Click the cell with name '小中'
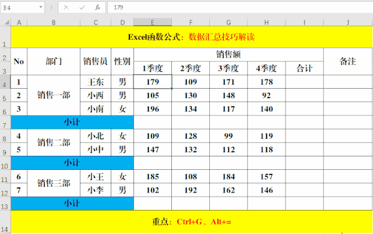Viewport: 373px width, 234px height. [96, 149]
